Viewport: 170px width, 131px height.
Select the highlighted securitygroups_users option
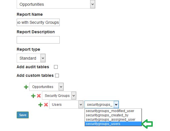tap(113, 124)
